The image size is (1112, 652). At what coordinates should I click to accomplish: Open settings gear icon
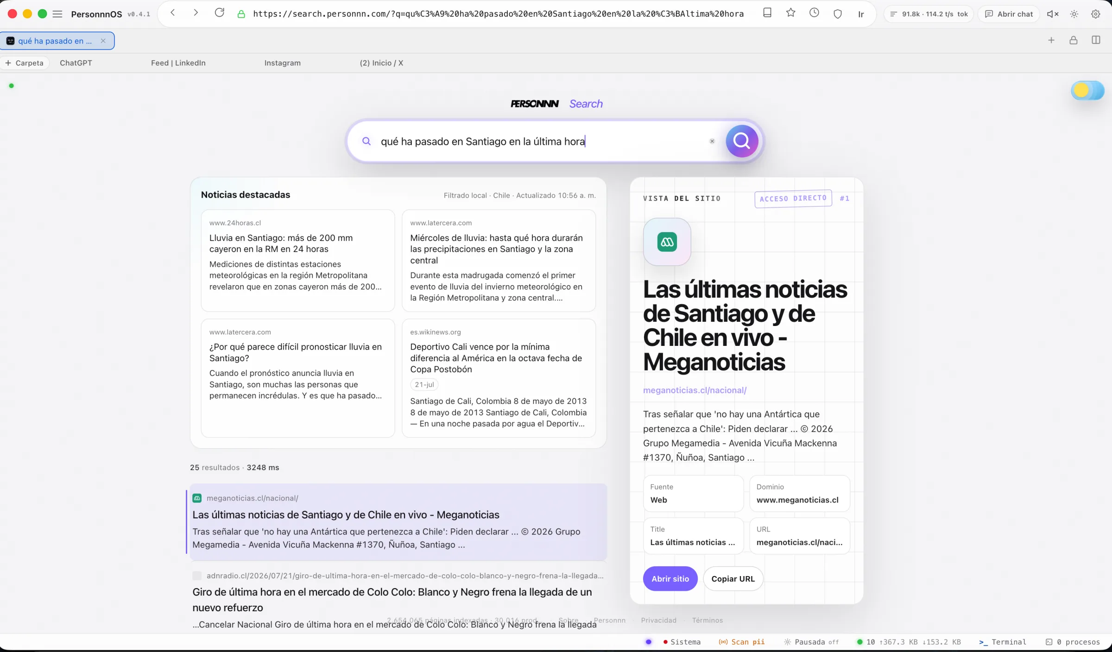(1096, 14)
